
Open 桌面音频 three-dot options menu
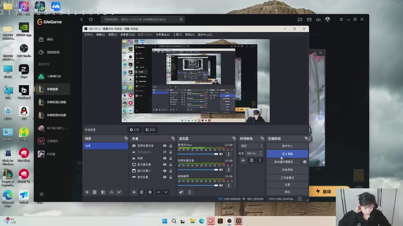coord(229,185)
